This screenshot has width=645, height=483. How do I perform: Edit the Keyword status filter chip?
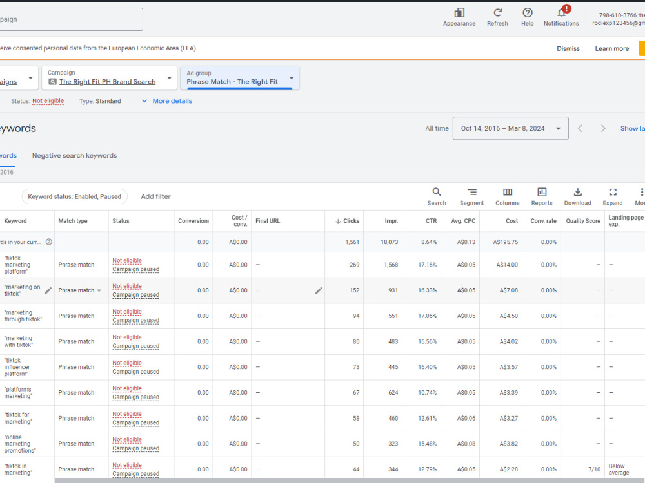coord(74,196)
